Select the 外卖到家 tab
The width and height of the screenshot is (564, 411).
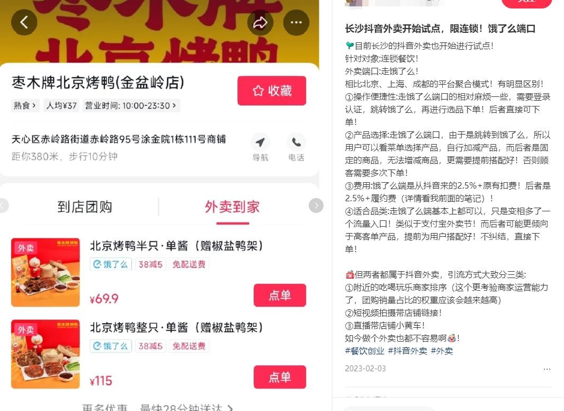232,207
